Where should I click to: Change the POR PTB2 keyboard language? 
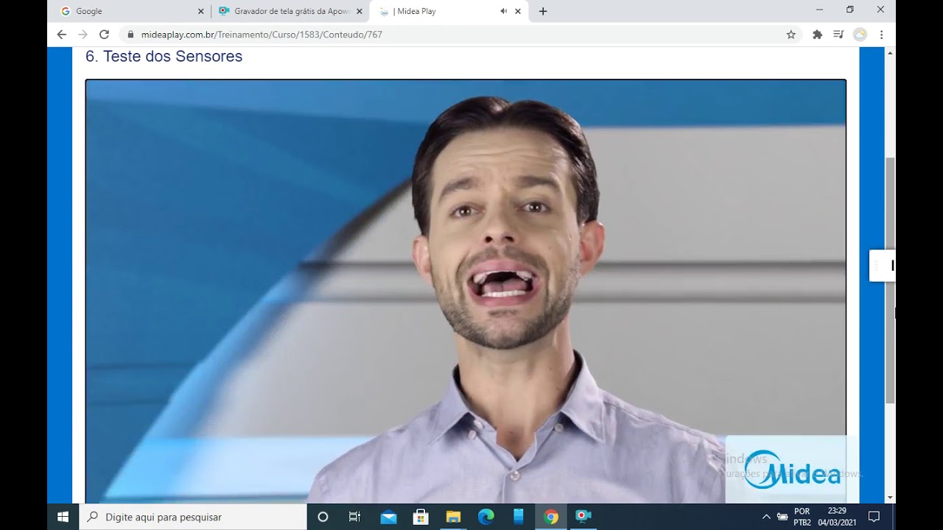(x=802, y=517)
